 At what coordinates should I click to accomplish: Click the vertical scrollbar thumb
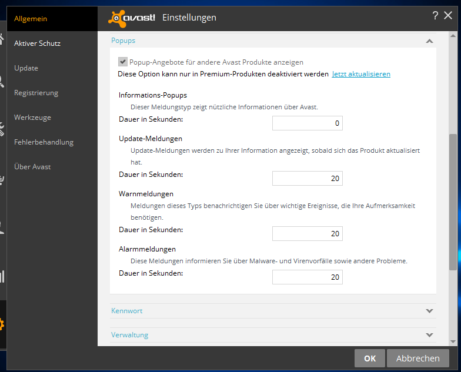tap(453, 202)
